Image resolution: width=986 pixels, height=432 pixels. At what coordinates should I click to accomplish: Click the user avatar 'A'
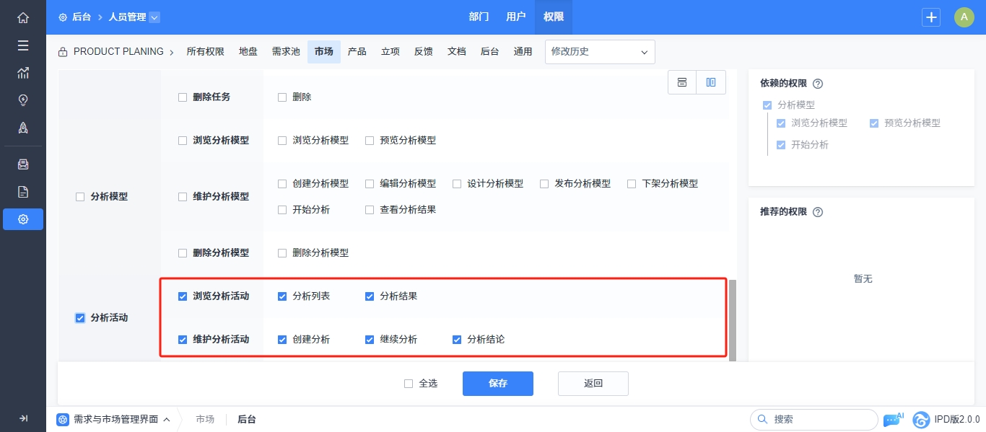click(x=964, y=17)
